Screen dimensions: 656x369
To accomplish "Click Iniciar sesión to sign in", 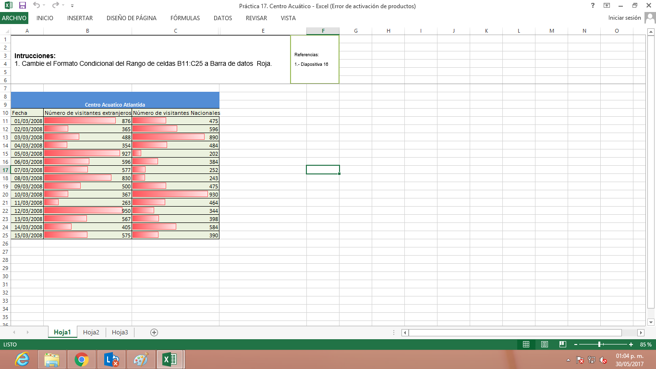I will pos(625,18).
